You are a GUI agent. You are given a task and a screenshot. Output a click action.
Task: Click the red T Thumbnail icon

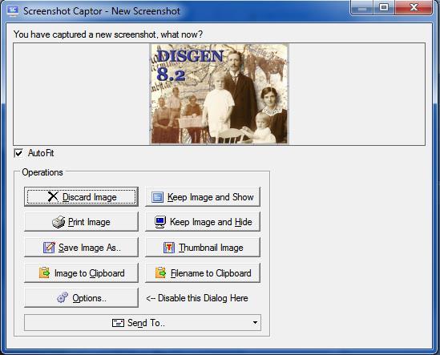[169, 248]
